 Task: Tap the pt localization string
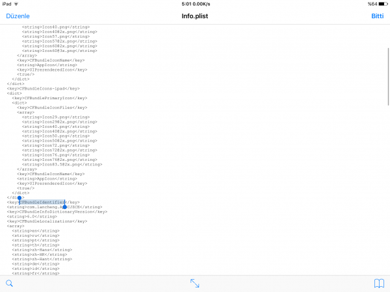tap(36, 240)
